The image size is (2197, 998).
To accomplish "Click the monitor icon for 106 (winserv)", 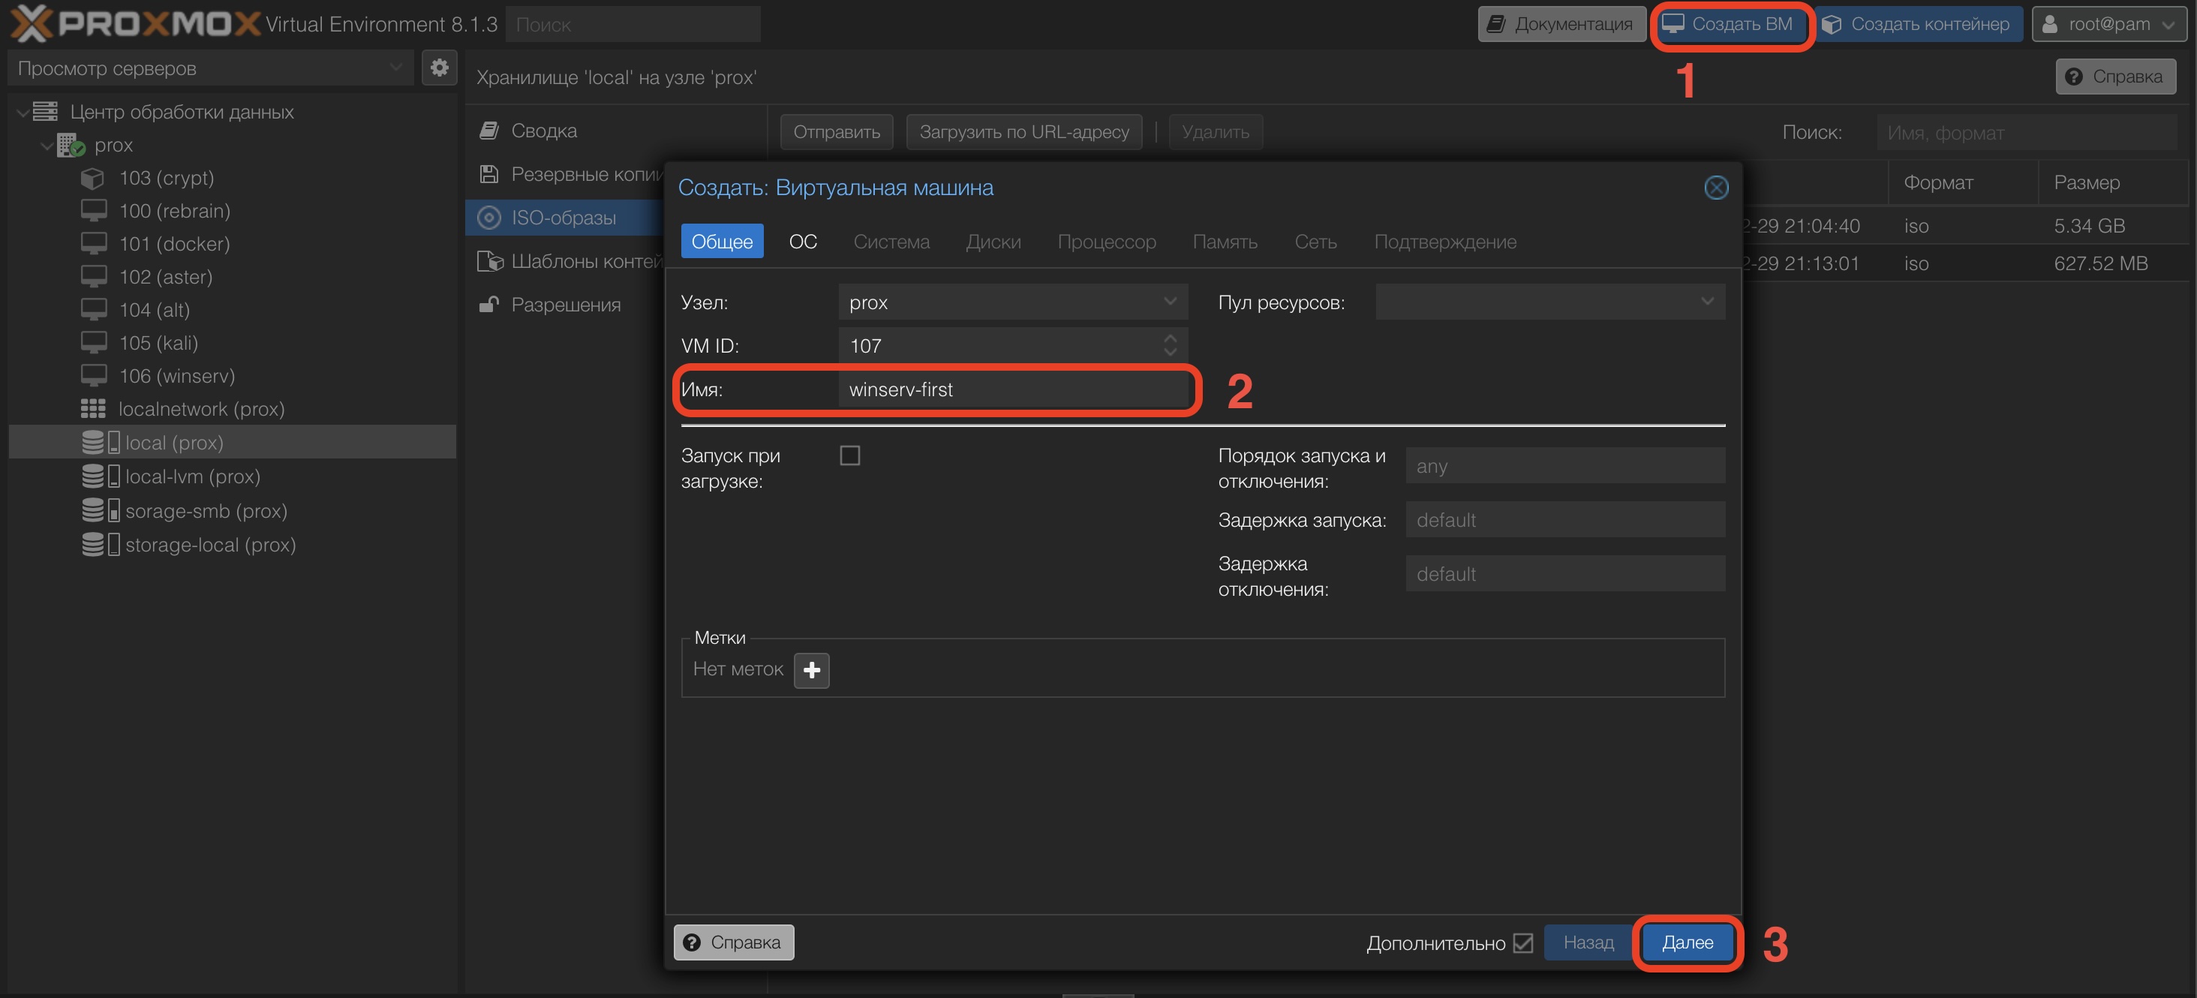I will point(93,376).
